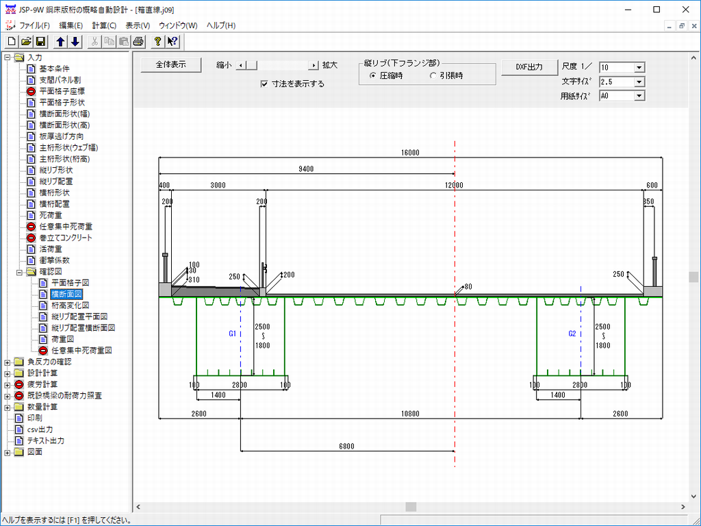The image size is (701, 526).
Task: Open the 表示(V) menu
Action: tap(138, 25)
